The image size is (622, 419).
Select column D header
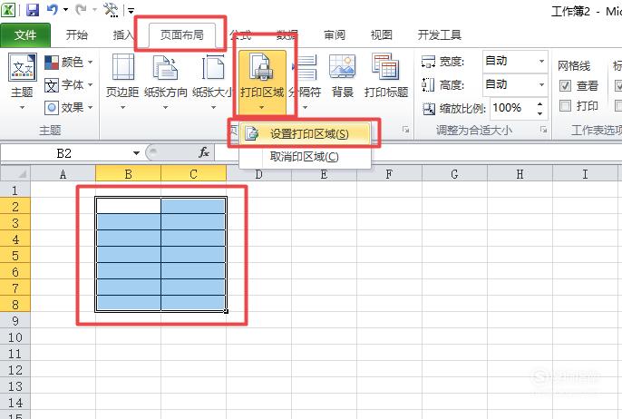click(258, 174)
